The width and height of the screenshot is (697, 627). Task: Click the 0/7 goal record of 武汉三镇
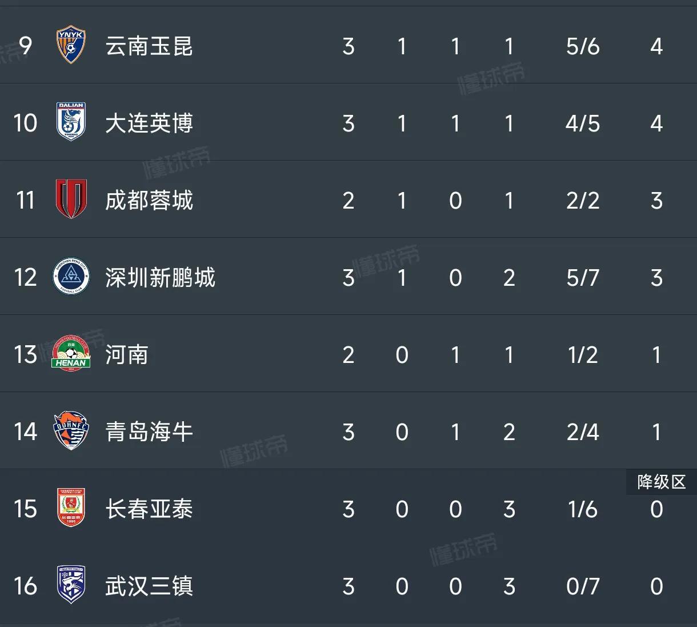[583, 586]
